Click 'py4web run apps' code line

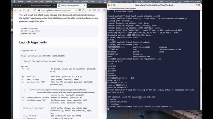(x=29, y=33)
